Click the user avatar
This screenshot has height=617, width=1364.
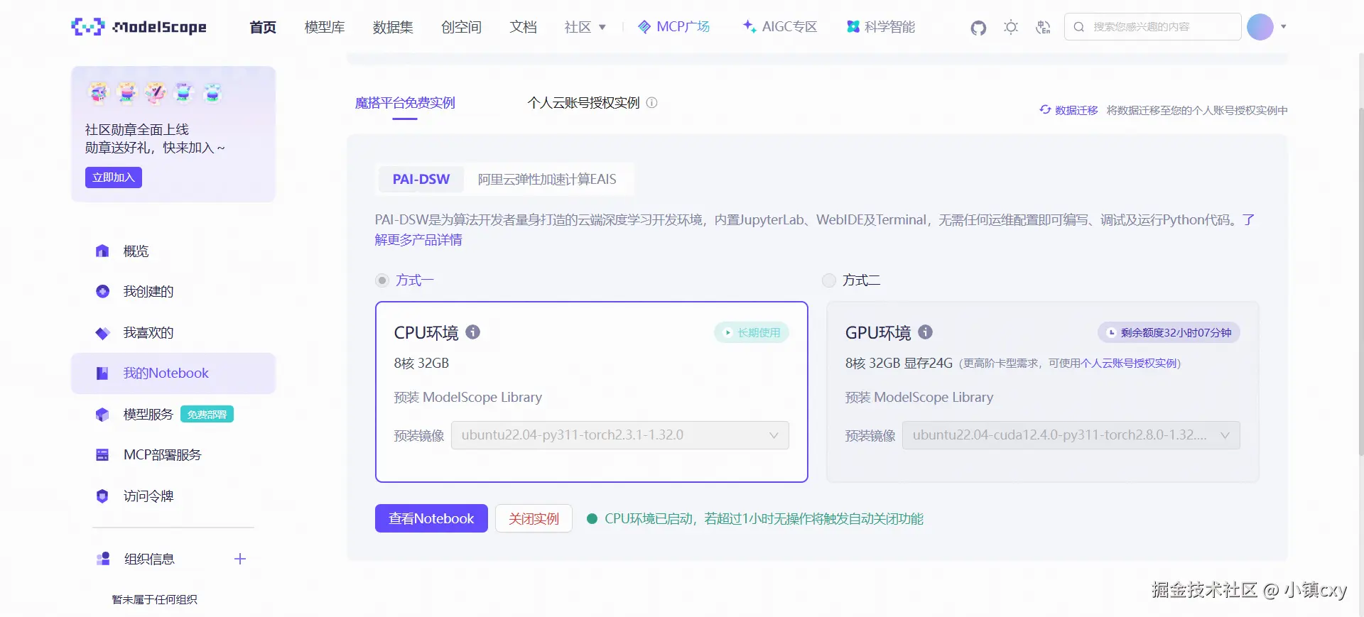[1260, 27]
